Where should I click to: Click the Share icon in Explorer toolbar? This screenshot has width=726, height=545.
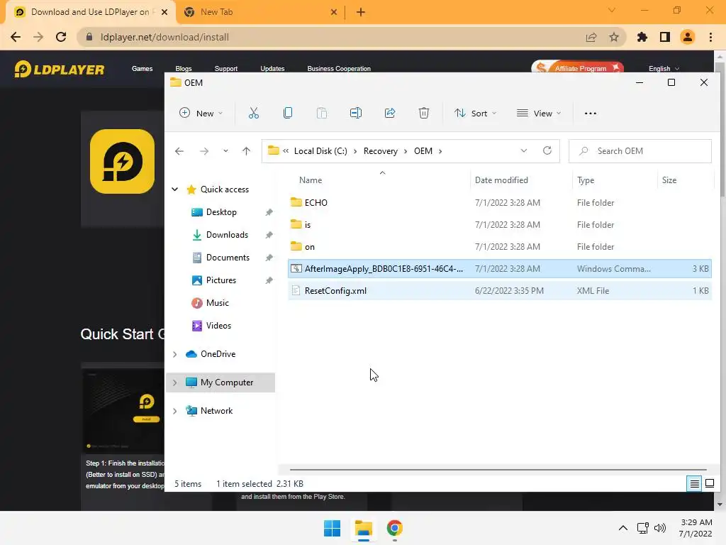coord(390,113)
